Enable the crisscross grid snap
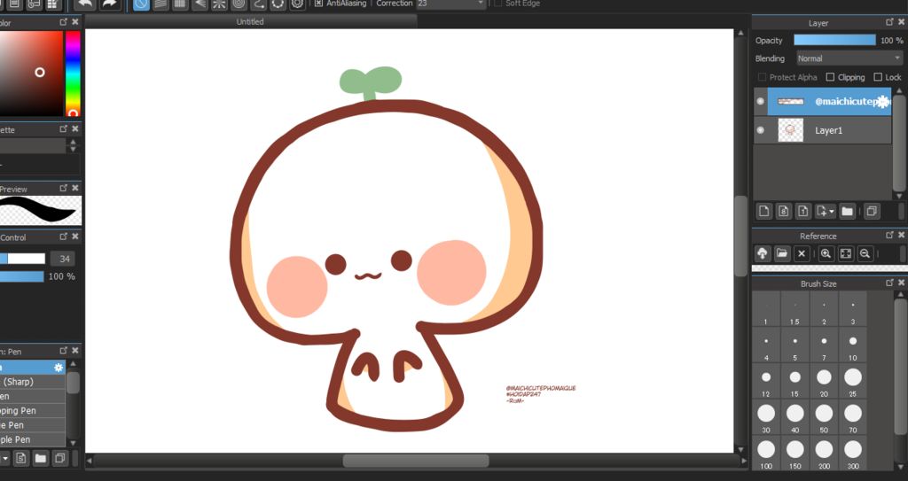Viewport: 908px width, 481px height. pyautogui.click(x=180, y=4)
